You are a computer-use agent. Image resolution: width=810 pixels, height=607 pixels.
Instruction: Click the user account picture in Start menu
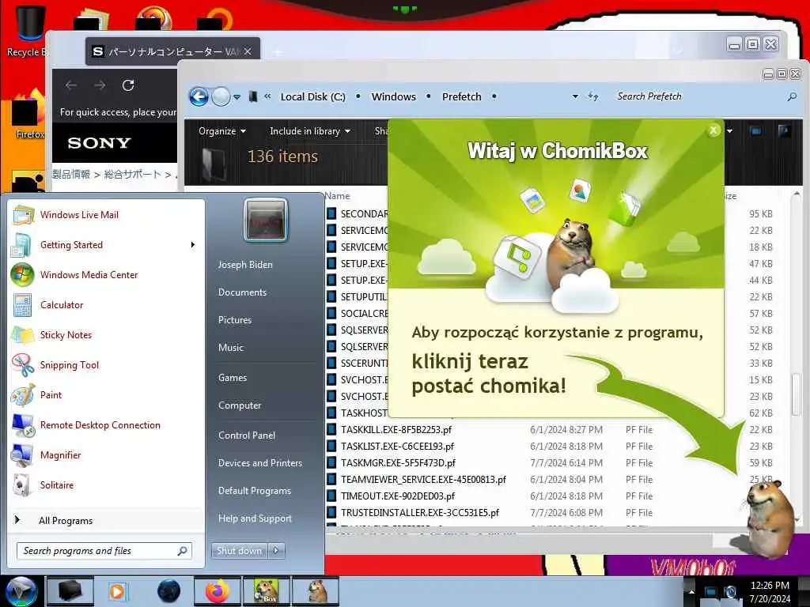(x=266, y=221)
